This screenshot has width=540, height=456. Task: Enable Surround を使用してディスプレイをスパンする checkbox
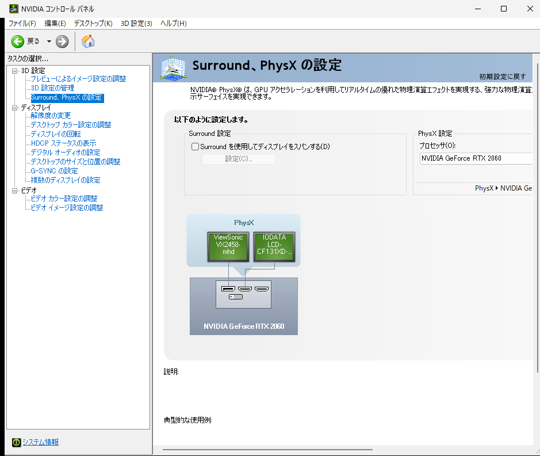click(x=196, y=146)
